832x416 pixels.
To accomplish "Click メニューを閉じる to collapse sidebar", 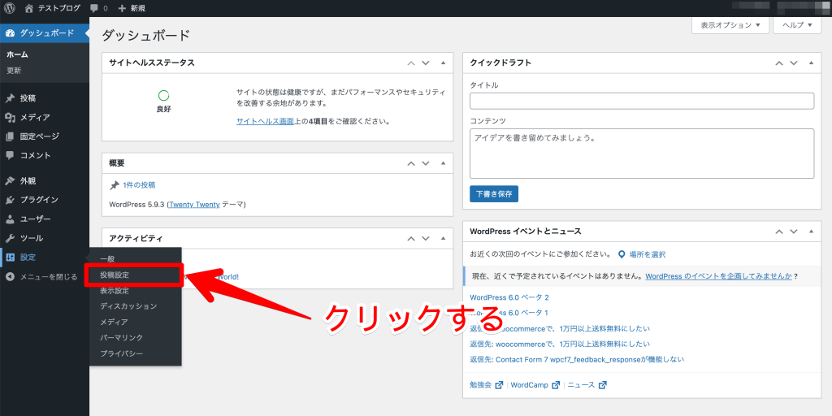I will click(49, 276).
